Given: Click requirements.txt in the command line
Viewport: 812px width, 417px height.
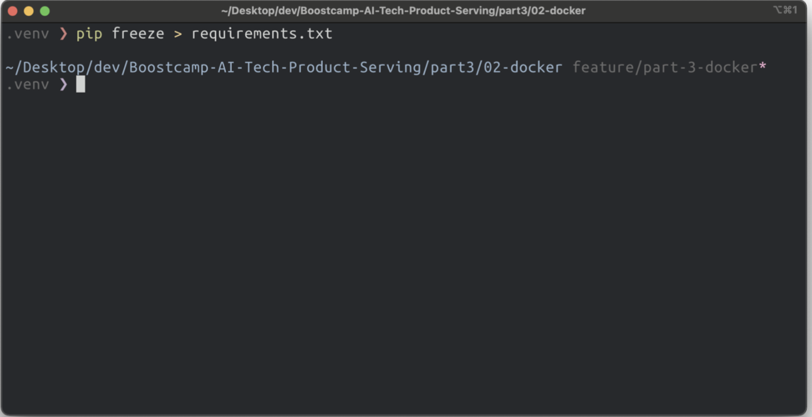Looking at the screenshot, I should pyautogui.click(x=262, y=34).
